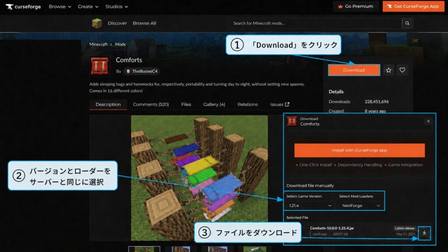Open the Browse menu
The image size is (448, 252).
tap(59, 6)
